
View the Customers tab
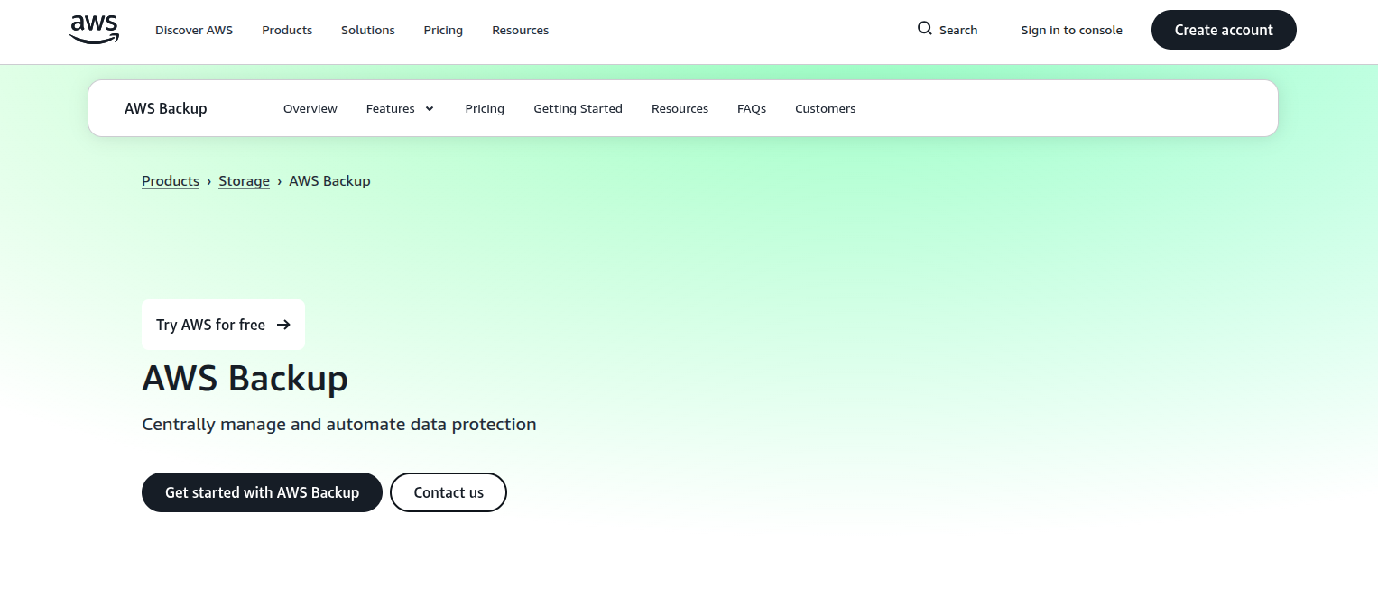825,108
